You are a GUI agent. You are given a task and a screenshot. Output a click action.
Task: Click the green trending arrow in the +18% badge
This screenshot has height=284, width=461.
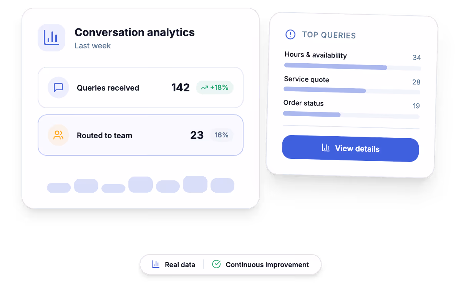point(204,88)
